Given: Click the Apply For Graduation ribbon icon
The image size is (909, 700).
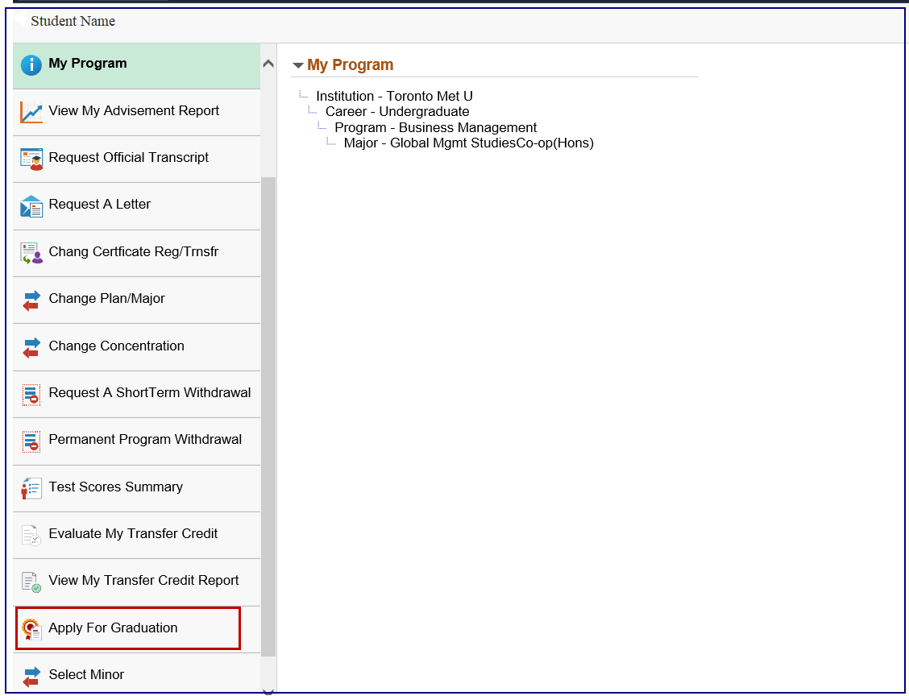Looking at the screenshot, I should (31, 629).
